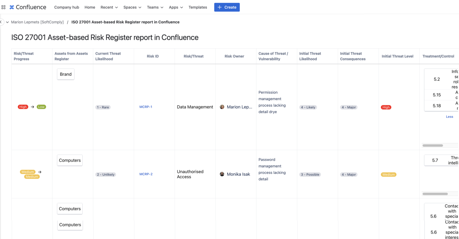Open risk MCRP-1
This screenshot has height=239, width=459.
(x=146, y=107)
